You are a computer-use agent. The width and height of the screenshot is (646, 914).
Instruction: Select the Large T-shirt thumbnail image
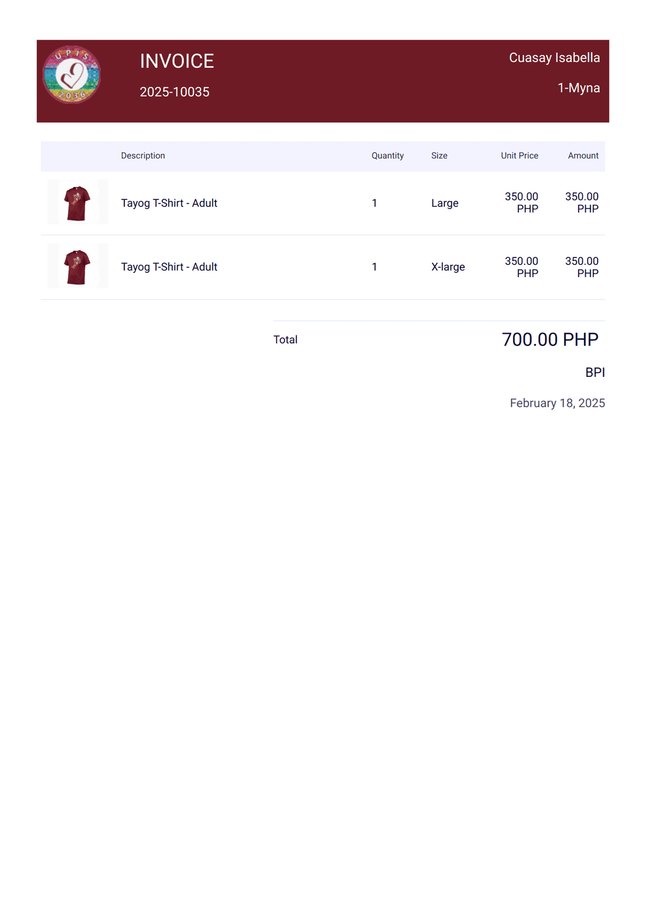[78, 202]
